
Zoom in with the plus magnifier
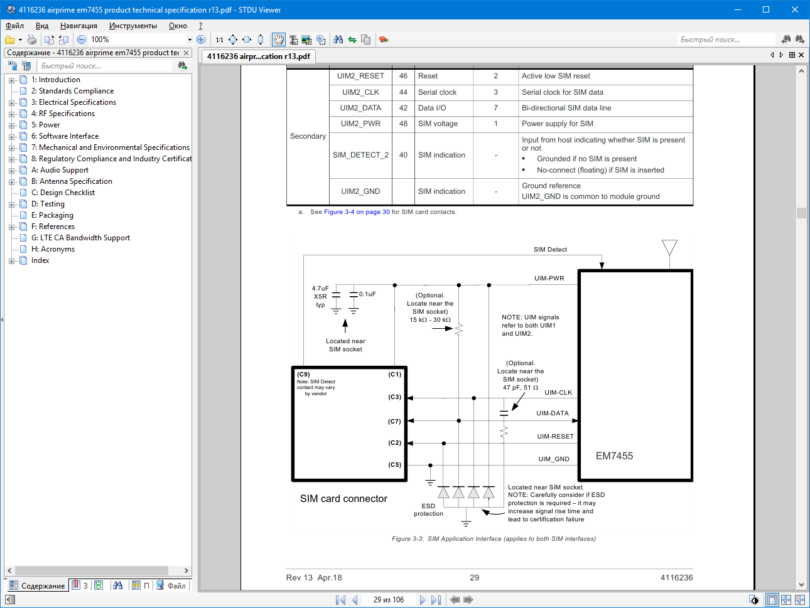[201, 40]
